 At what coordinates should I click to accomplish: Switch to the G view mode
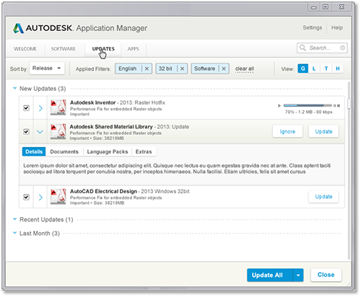[x=303, y=68]
